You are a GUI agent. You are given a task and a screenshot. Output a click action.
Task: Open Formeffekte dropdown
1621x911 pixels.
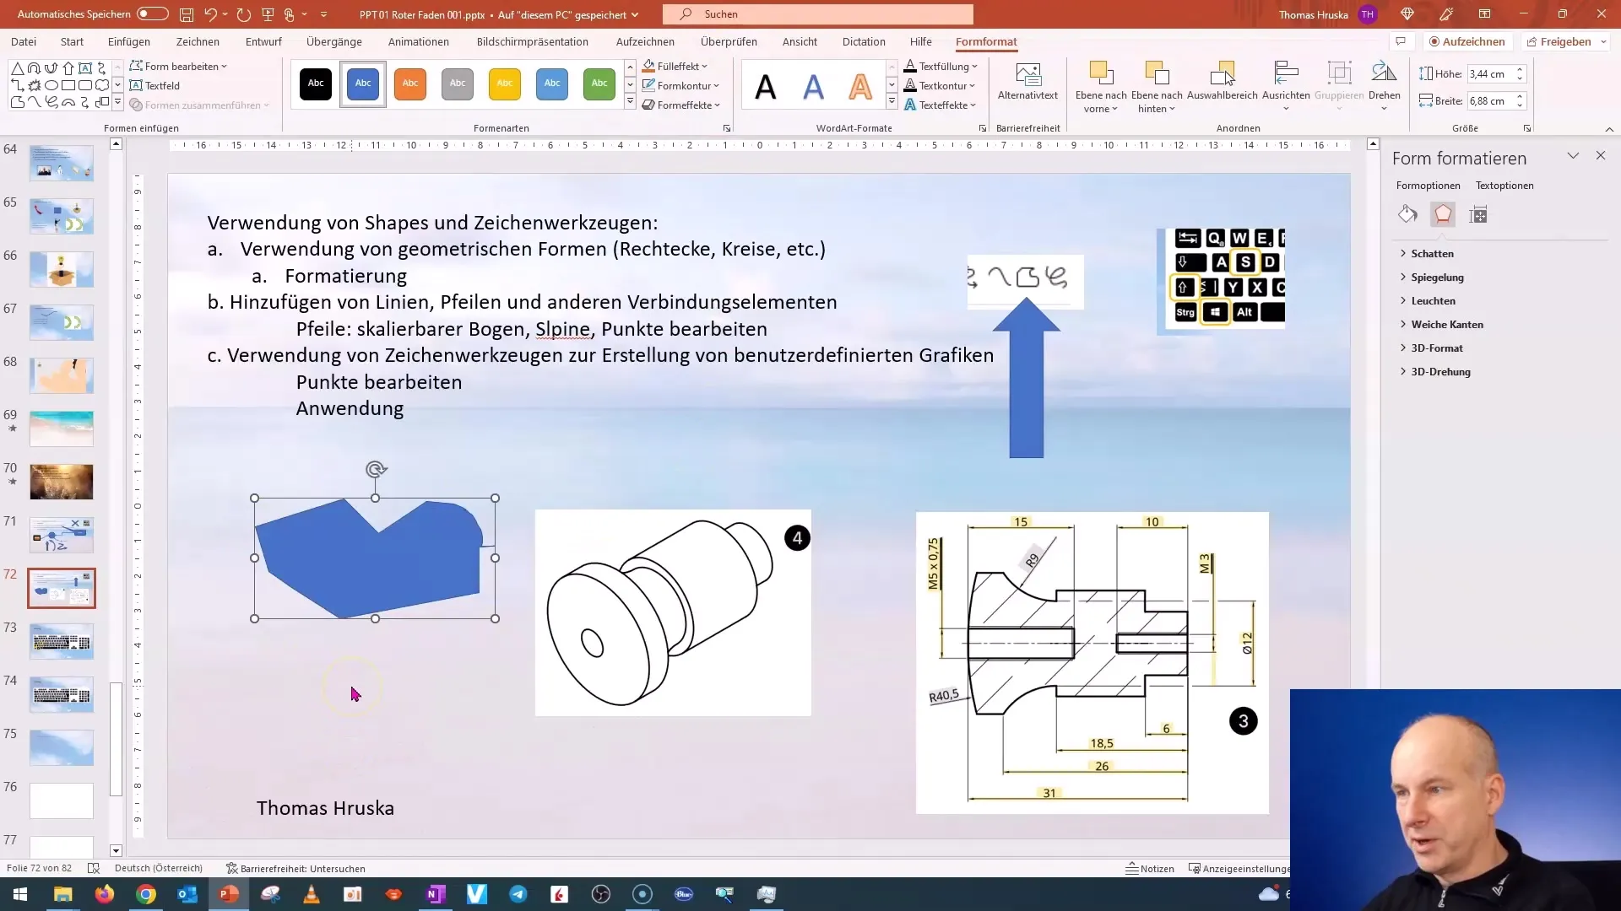pyautogui.click(x=681, y=105)
